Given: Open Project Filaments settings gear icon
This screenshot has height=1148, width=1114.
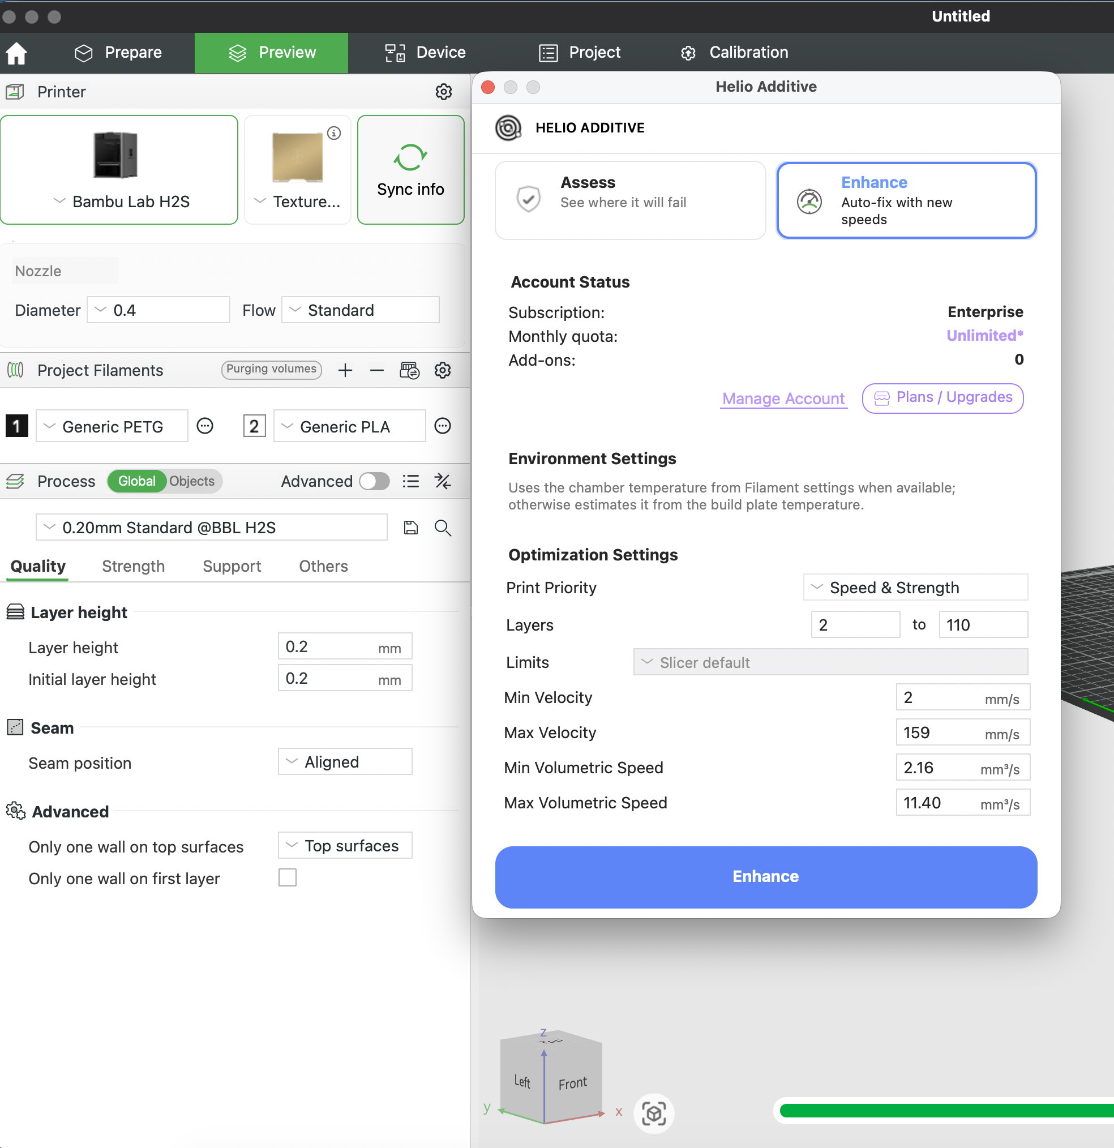Looking at the screenshot, I should click(x=442, y=370).
